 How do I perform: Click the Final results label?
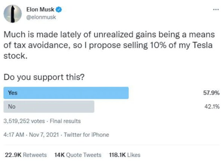coord(65,121)
